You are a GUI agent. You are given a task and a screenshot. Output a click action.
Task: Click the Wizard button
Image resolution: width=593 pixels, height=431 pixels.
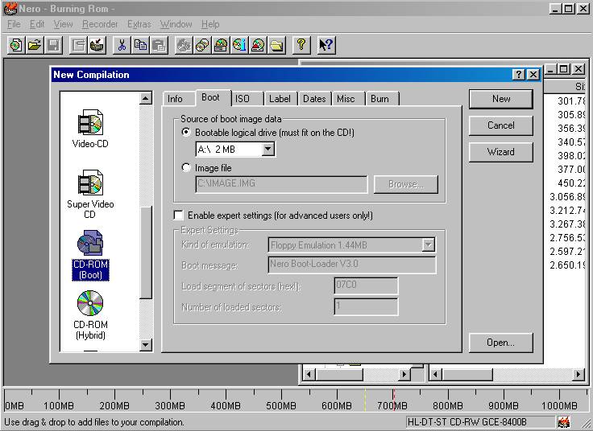(x=500, y=152)
